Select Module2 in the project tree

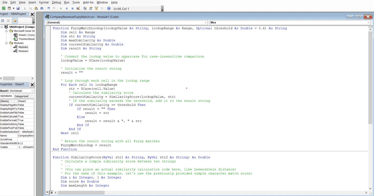point(23,51)
